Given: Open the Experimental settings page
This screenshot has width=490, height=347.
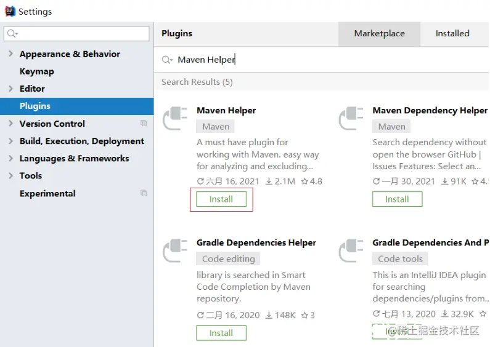Looking at the screenshot, I should pyautogui.click(x=47, y=193).
